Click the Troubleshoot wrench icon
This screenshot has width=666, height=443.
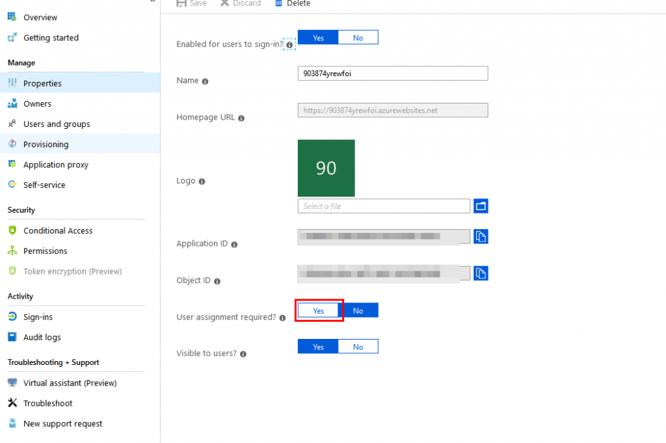click(x=12, y=403)
